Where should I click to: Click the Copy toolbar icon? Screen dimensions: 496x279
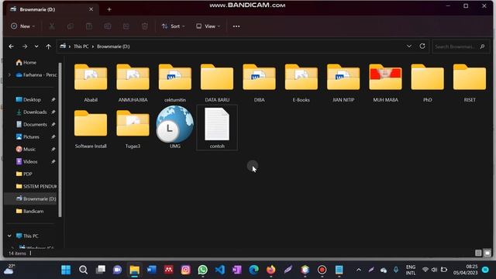[x=71, y=26]
